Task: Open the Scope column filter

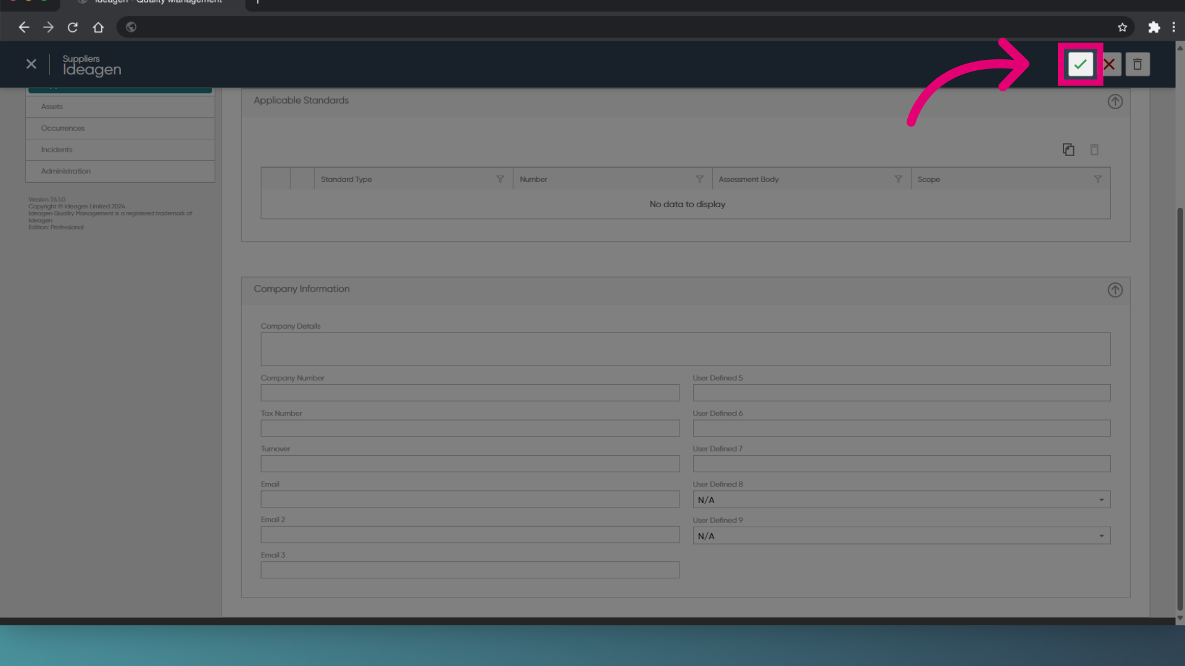Action: coord(1097,179)
